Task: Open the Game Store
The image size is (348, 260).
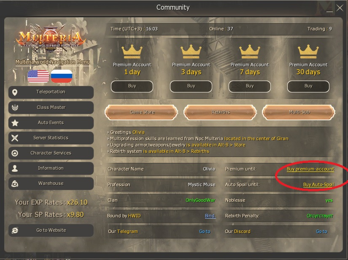Action: (142, 112)
